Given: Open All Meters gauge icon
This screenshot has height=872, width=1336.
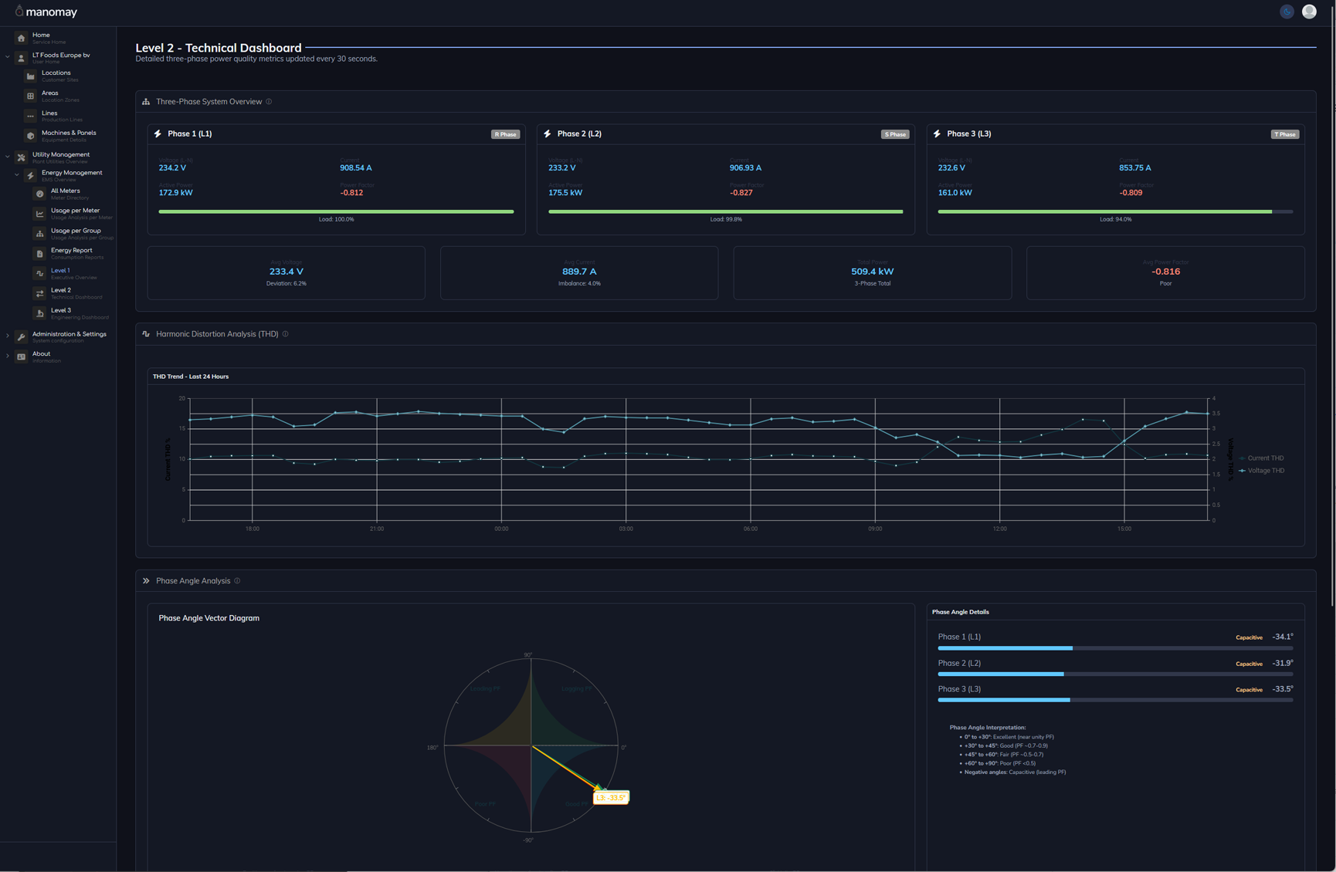Looking at the screenshot, I should 40,194.
